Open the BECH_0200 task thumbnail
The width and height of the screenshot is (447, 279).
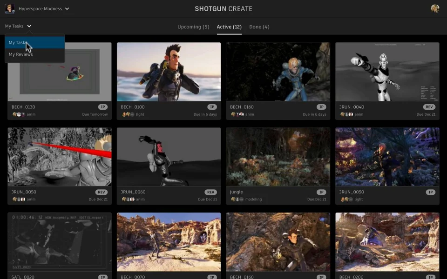[387, 242]
